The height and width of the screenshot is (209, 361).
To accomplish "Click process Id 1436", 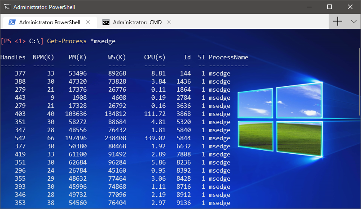I will tap(184, 81).
